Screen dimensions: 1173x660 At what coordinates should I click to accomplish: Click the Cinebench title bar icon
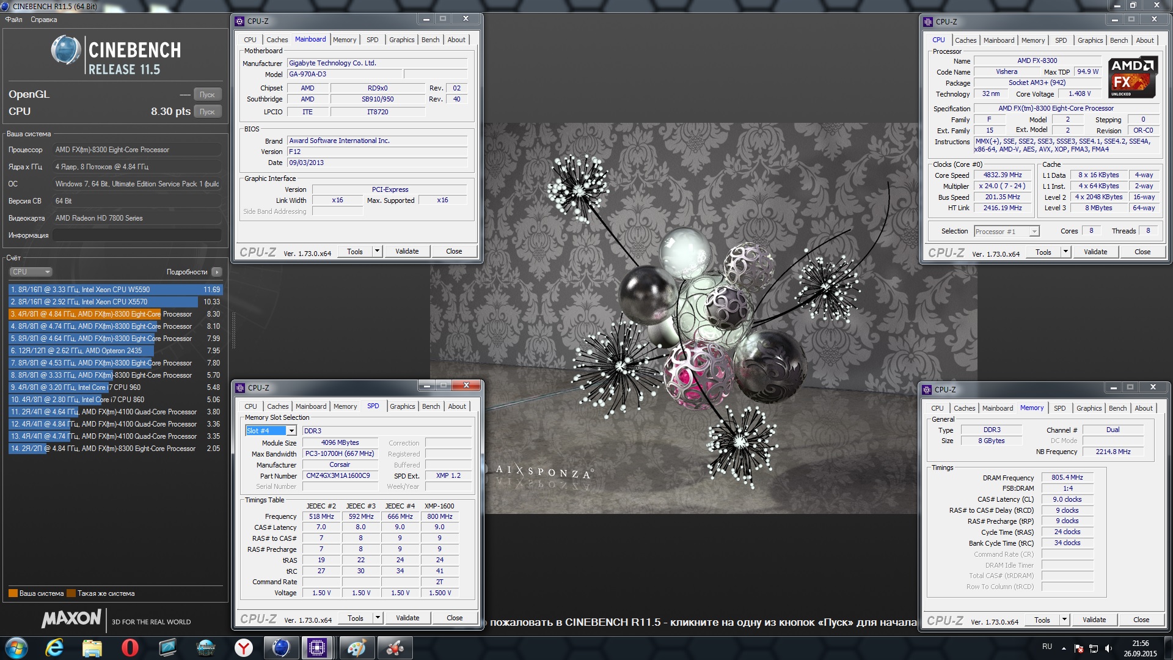coord(6,6)
